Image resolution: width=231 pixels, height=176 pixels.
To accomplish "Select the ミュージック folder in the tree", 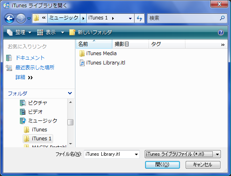I will (43, 121).
